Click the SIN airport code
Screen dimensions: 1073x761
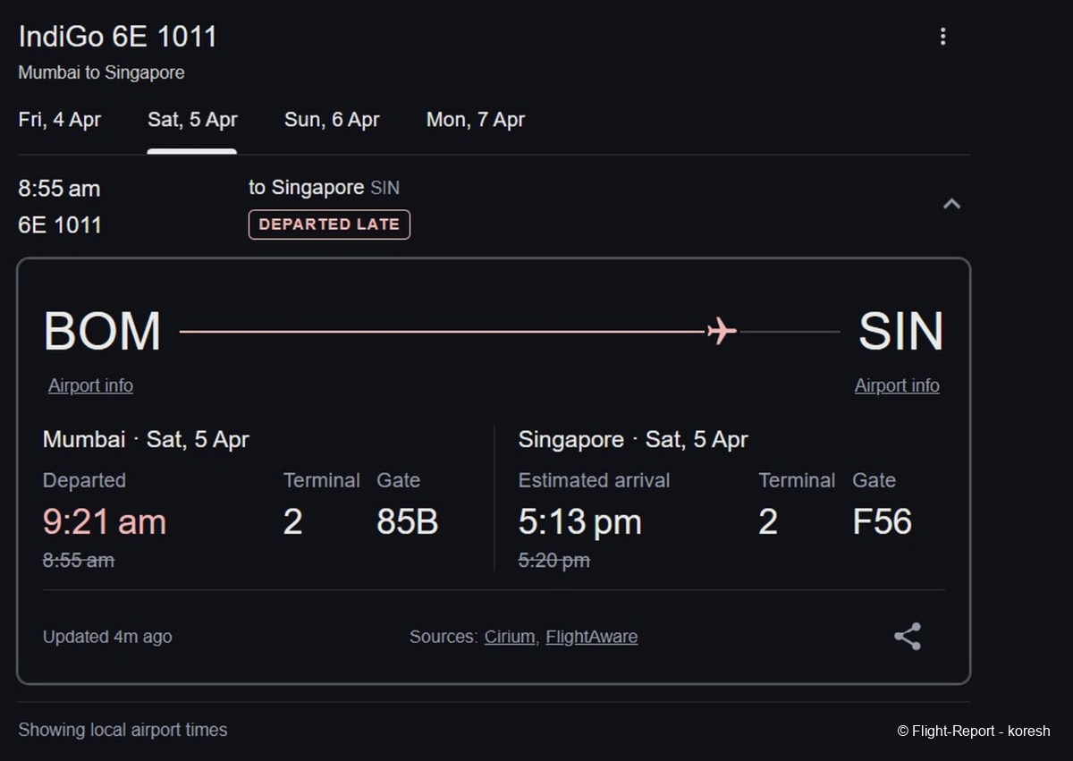pyautogui.click(x=900, y=331)
